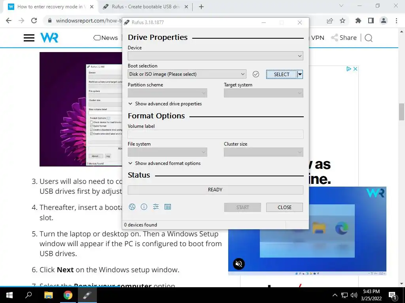Viewport: 405px width, 303px height.
Task: Expand Show advanced format options
Action: [165, 163]
